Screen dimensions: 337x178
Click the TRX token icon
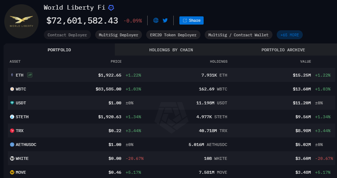pos(12,131)
